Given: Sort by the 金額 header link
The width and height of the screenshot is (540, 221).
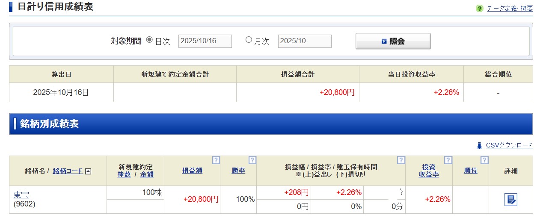Looking at the screenshot, I should point(147,174).
